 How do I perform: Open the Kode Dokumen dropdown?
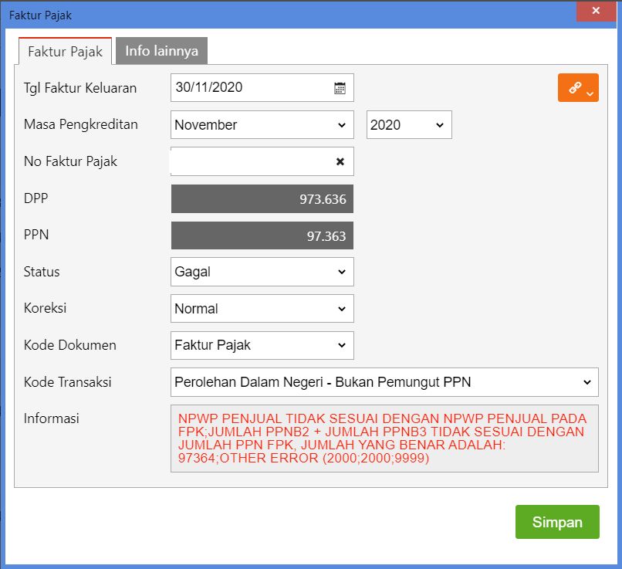262,345
